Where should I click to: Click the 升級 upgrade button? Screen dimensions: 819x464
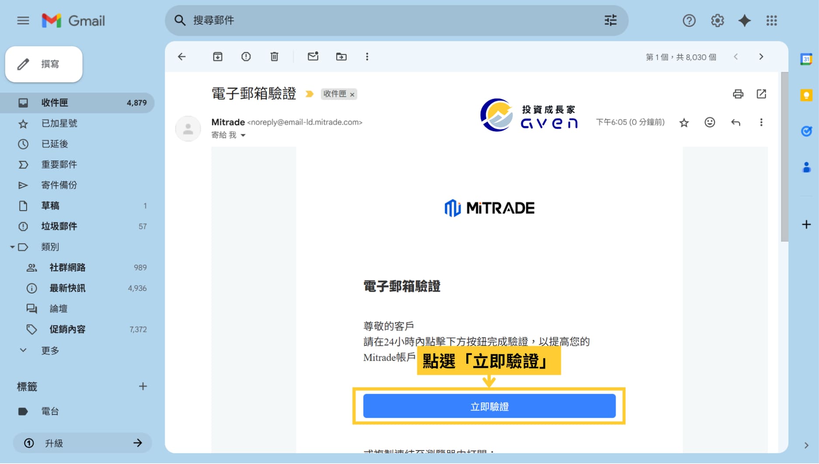pos(82,443)
